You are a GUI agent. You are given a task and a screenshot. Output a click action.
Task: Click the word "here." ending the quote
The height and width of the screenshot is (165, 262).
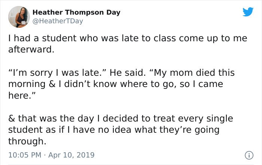(22, 95)
